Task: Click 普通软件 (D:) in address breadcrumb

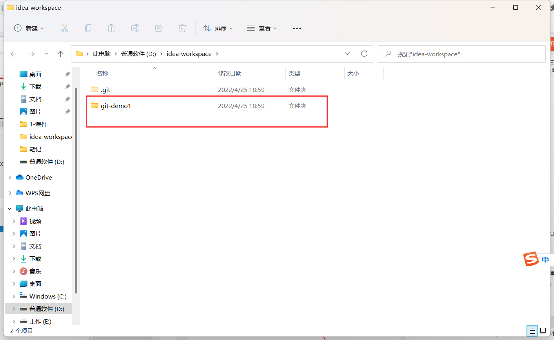Action: tap(138, 54)
